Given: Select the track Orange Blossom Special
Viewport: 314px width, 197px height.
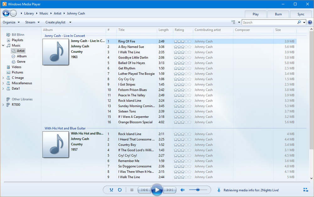Looking at the screenshot, I should (x=135, y=122).
